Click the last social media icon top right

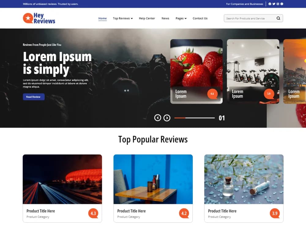(x=282, y=4)
